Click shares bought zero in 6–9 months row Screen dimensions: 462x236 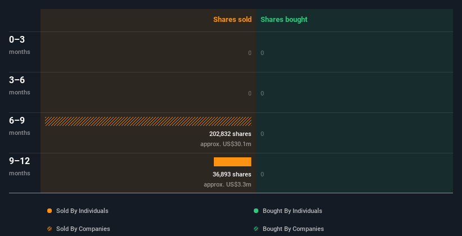(262, 134)
